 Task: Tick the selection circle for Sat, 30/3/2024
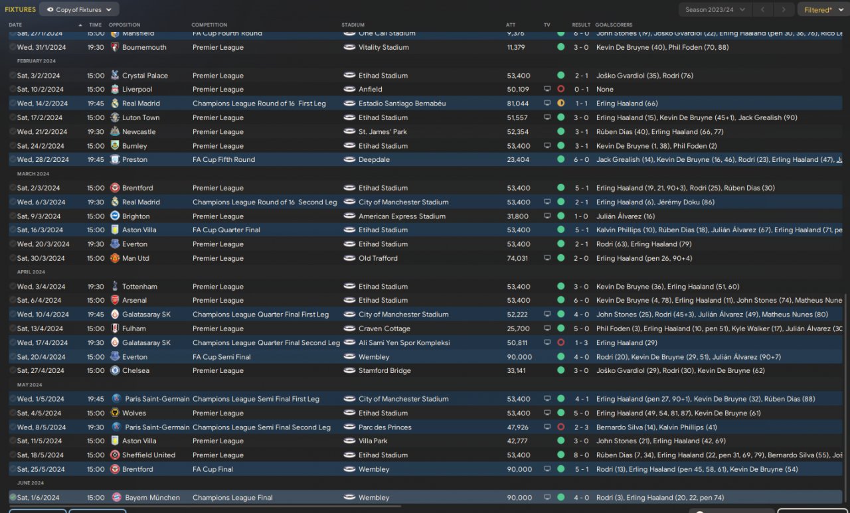13,258
